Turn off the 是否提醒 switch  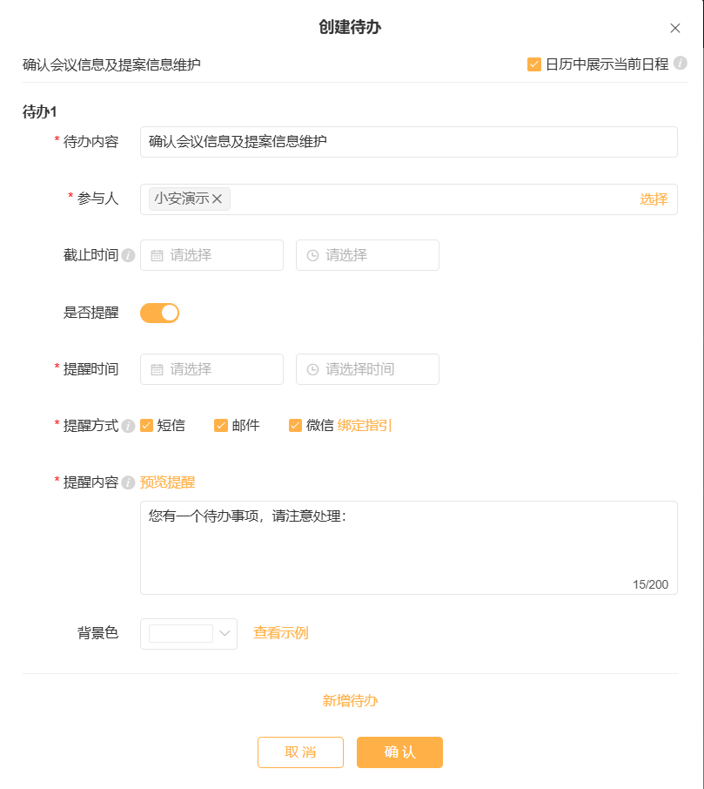pyautogui.click(x=159, y=313)
